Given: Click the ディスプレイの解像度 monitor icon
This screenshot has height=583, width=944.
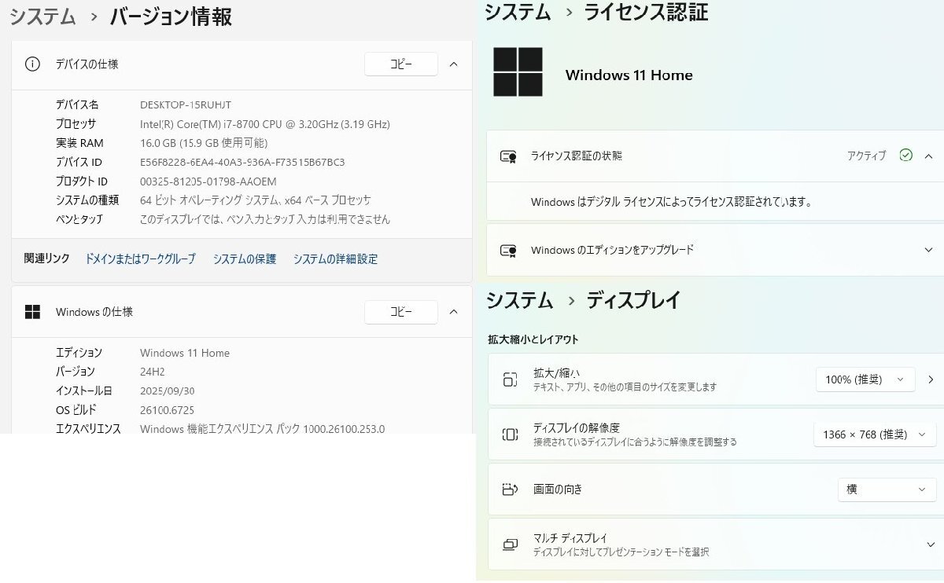Looking at the screenshot, I should click(x=508, y=434).
